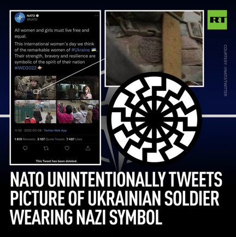Open the #IWD2022 hashtag link
Screen dimensions: 236x237
(26, 68)
